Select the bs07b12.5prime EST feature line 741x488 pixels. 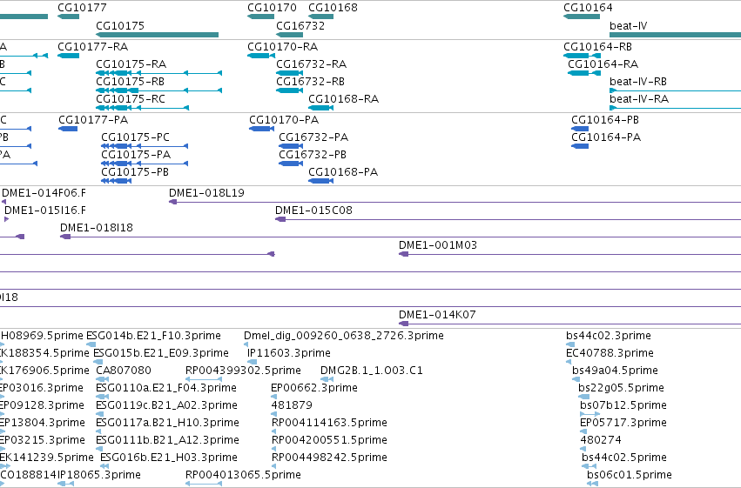(x=589, y=414)
